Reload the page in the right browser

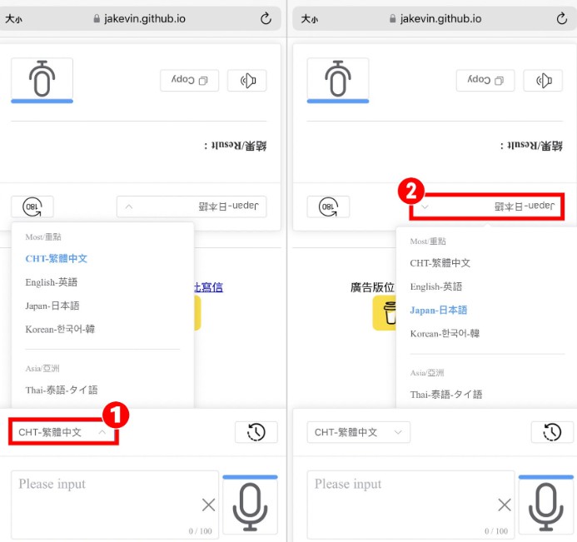coord(561,18)
